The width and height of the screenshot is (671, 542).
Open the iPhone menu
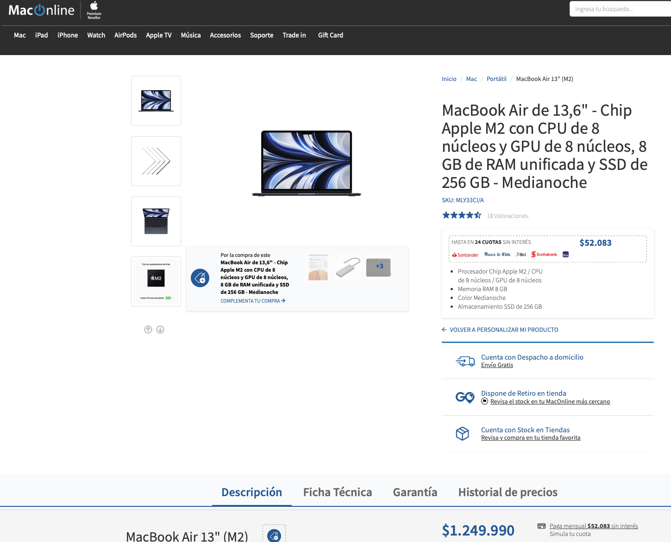point(68,35)
